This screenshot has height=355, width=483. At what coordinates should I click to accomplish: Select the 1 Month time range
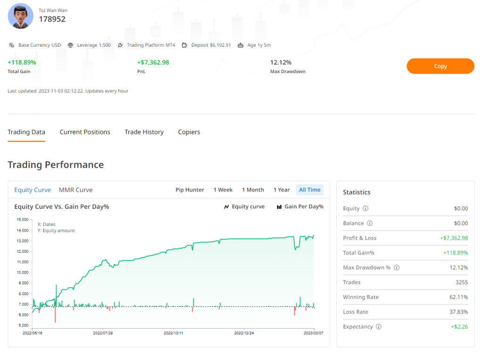[253, 190]
